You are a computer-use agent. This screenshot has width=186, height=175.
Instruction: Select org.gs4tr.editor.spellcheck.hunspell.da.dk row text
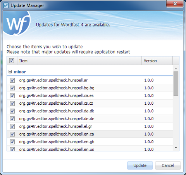click(57, 111)
